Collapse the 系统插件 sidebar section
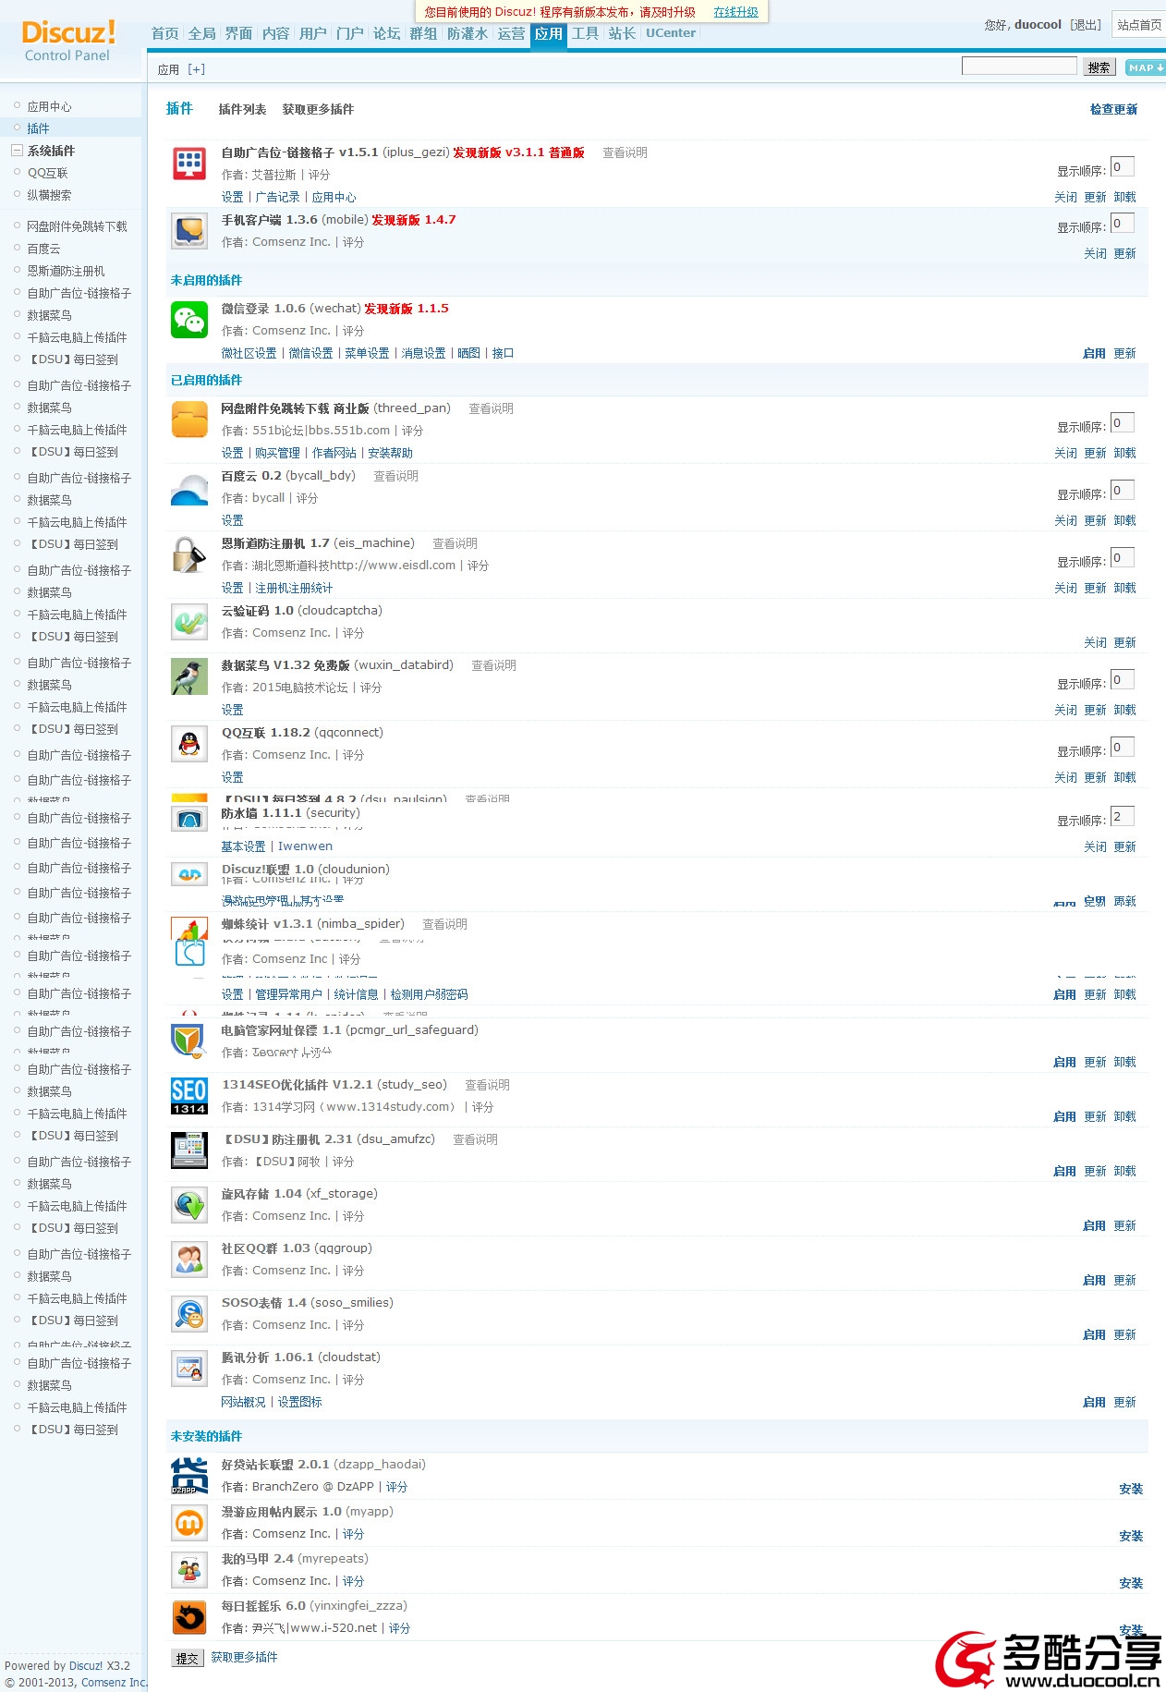This screenshot has width=1166, height=1692. 17,151
